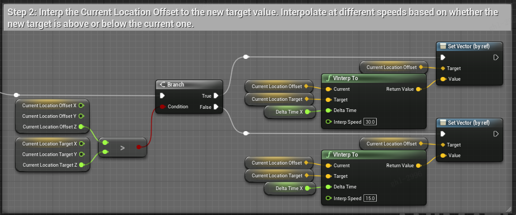Click the False output pin on Branch
The height and width of the screenshot is (215, 516).
(216, 107)
